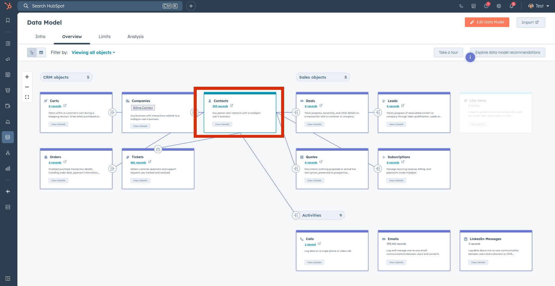Open bookmarks in left sidebar
This screenshot has height=286, width=555.
click(x=8, y=20)
